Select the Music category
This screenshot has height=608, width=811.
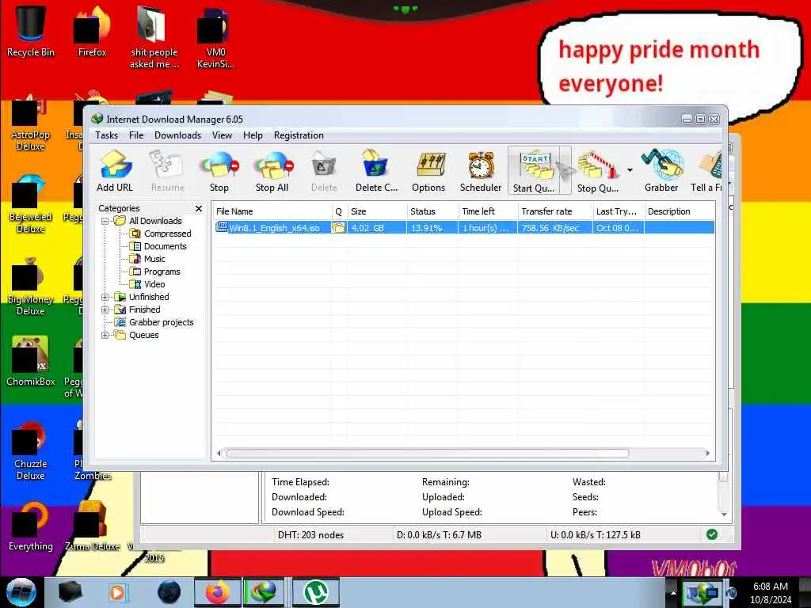point(154,259)
